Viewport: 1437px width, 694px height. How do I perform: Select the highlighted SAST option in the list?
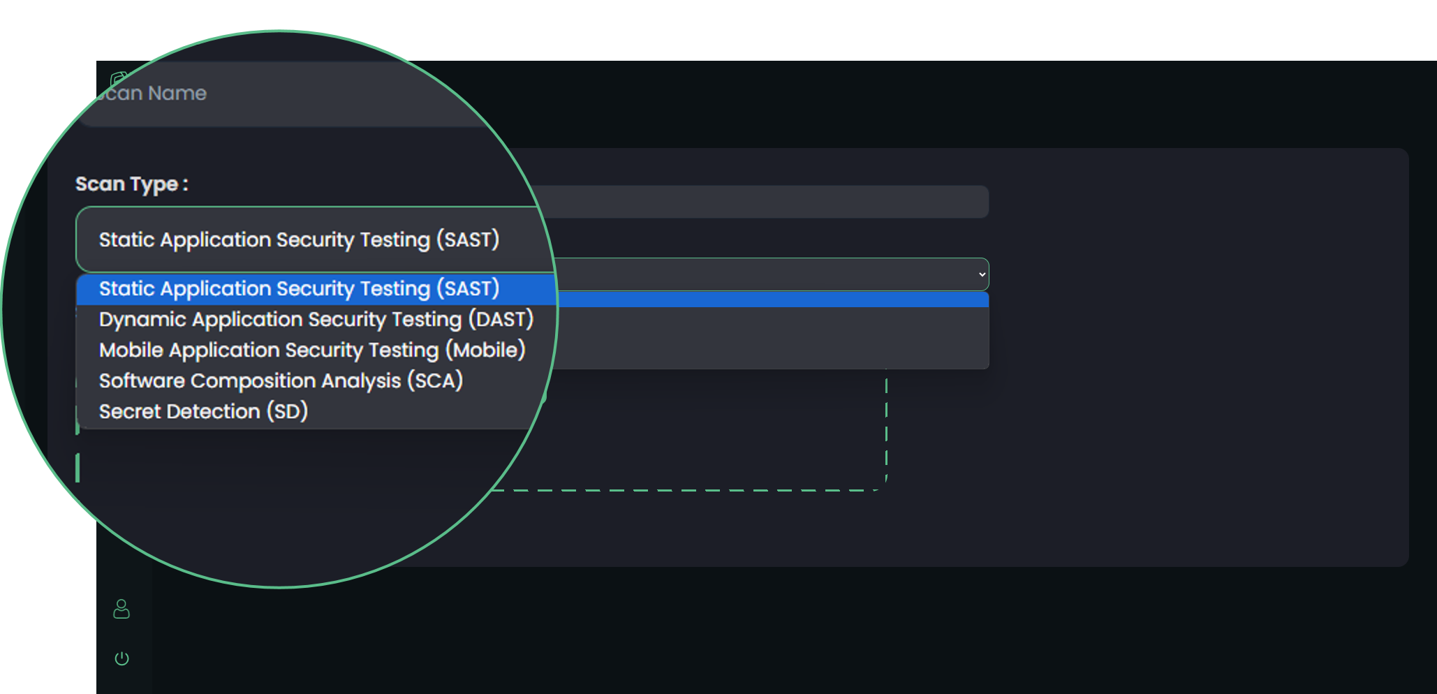coord(299,289)
